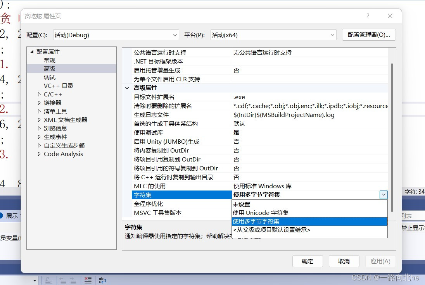Click the ? help button in title bar
This screenshot has width=425, height=285.
click(368, 16)
